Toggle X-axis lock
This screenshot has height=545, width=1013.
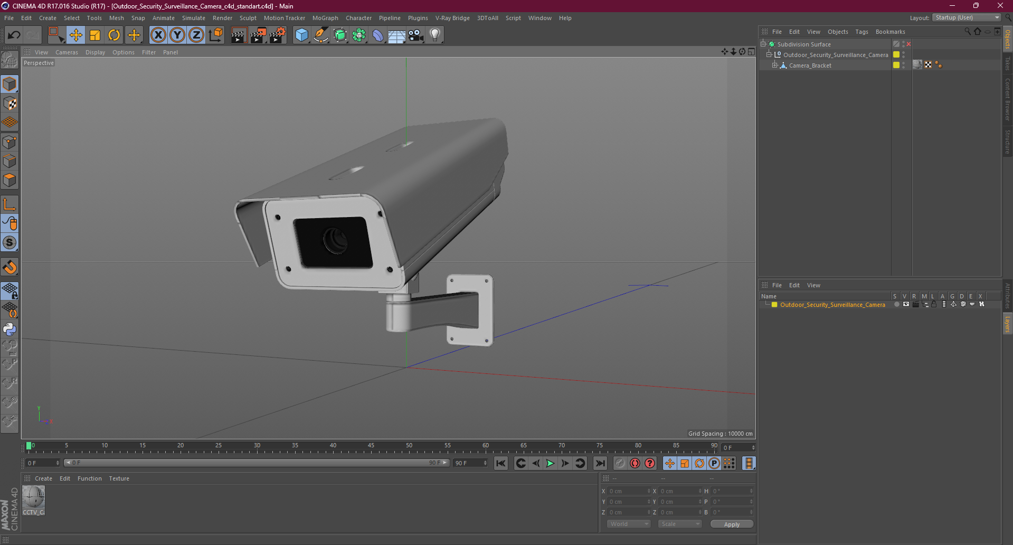[158, 35]
